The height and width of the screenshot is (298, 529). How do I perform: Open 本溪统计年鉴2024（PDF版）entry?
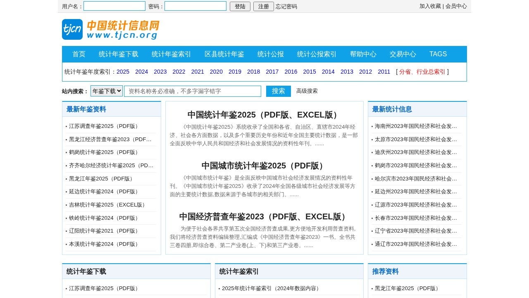pyautogui.click(x=105, y=244)
